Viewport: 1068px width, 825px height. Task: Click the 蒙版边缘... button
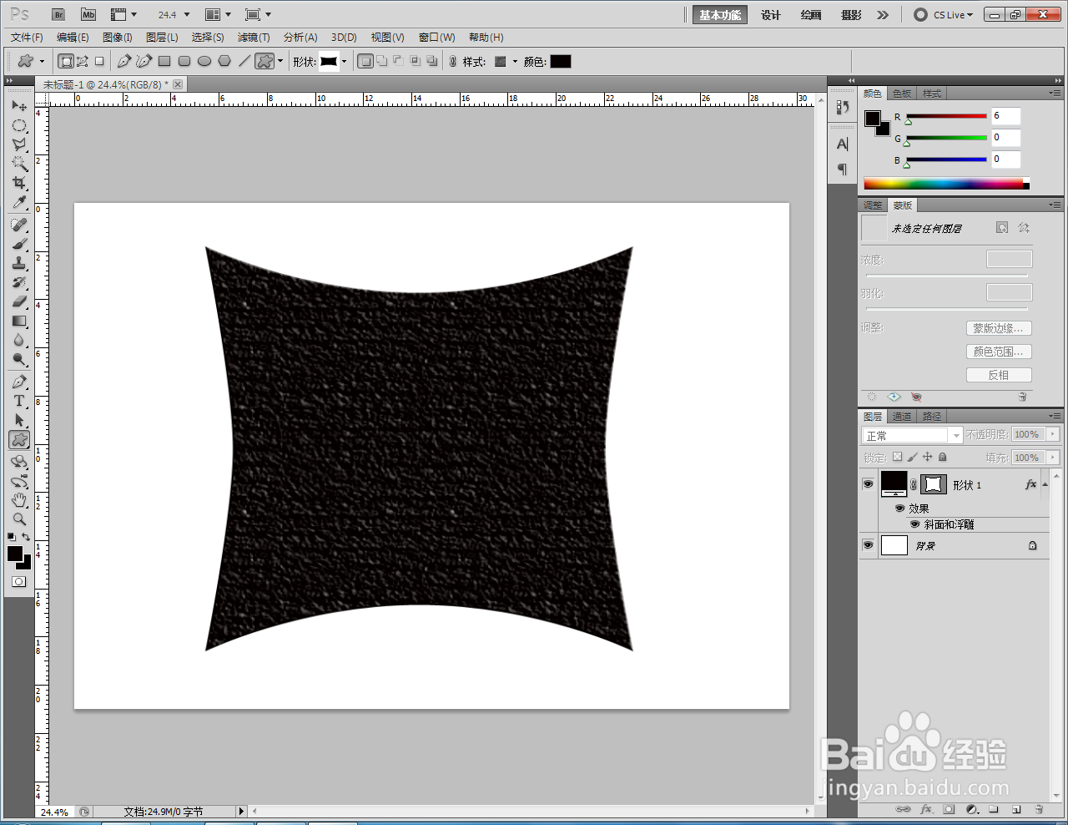point(999,328)
